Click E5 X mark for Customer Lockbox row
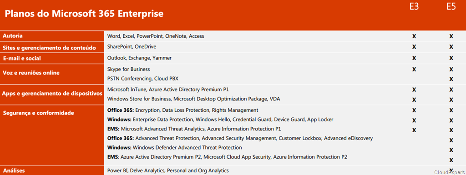Image resolution: width=466 pixels, height=175 pixels. pos(451,140)
